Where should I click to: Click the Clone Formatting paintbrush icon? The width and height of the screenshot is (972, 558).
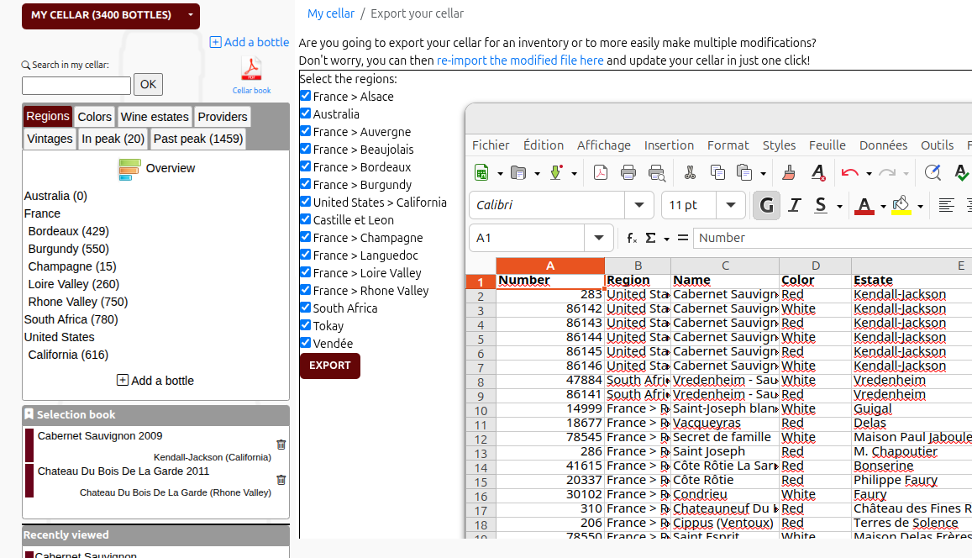tap(787, 172)
